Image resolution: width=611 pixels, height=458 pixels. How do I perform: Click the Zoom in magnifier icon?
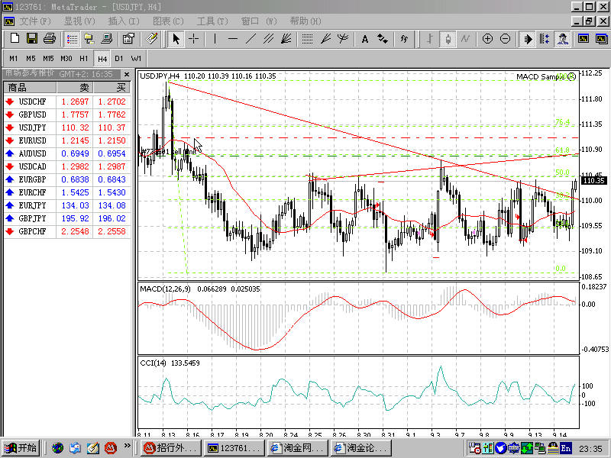487,38
